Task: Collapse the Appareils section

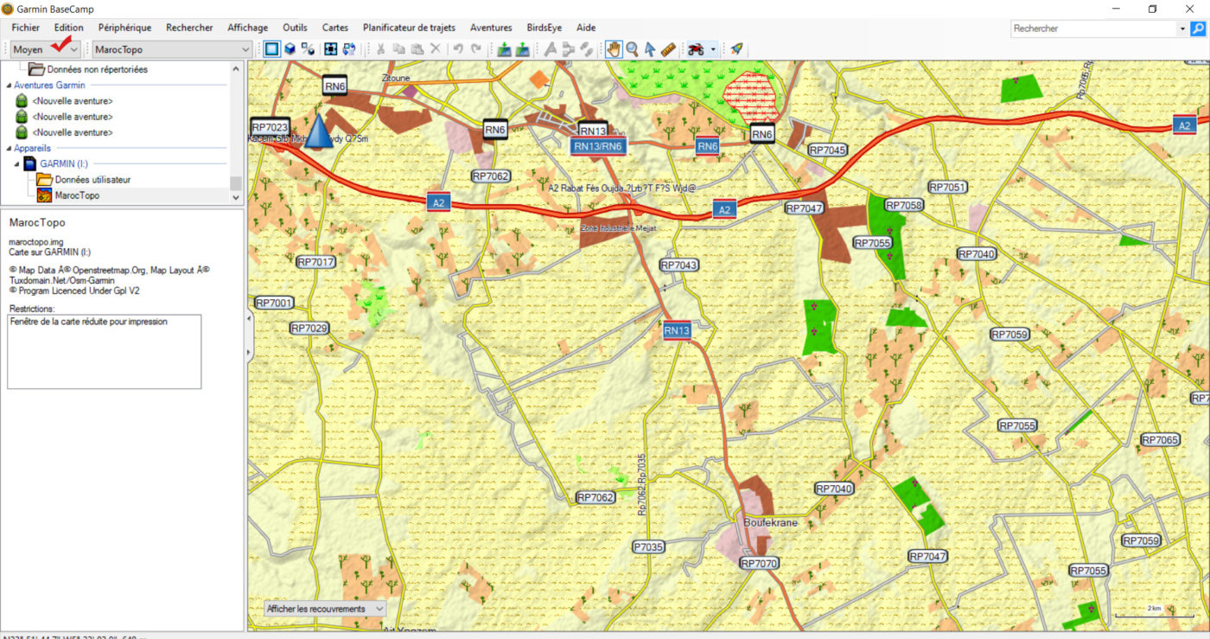Action: pos(9,149)
